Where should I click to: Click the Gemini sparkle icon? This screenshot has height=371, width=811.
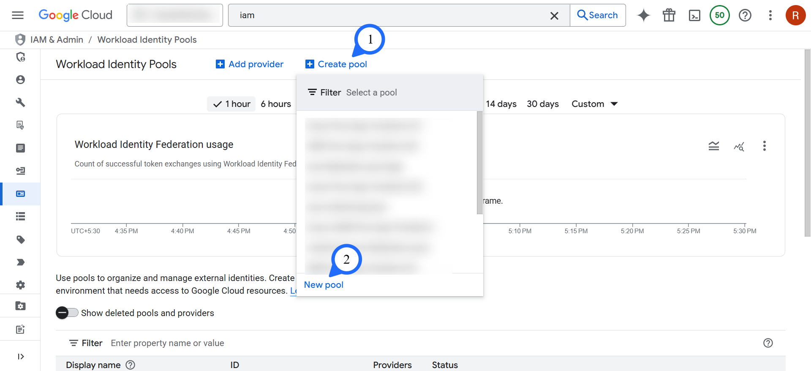click(x=643, y=16)
